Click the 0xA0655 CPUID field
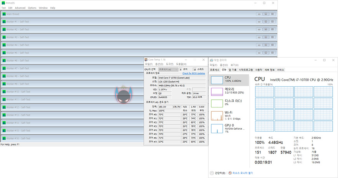 click(x=165, y=97)
